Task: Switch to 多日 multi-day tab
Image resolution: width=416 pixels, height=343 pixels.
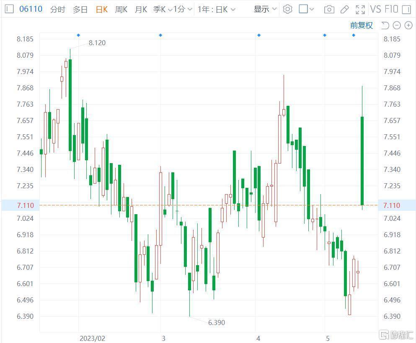Action: tap(80, 10)
